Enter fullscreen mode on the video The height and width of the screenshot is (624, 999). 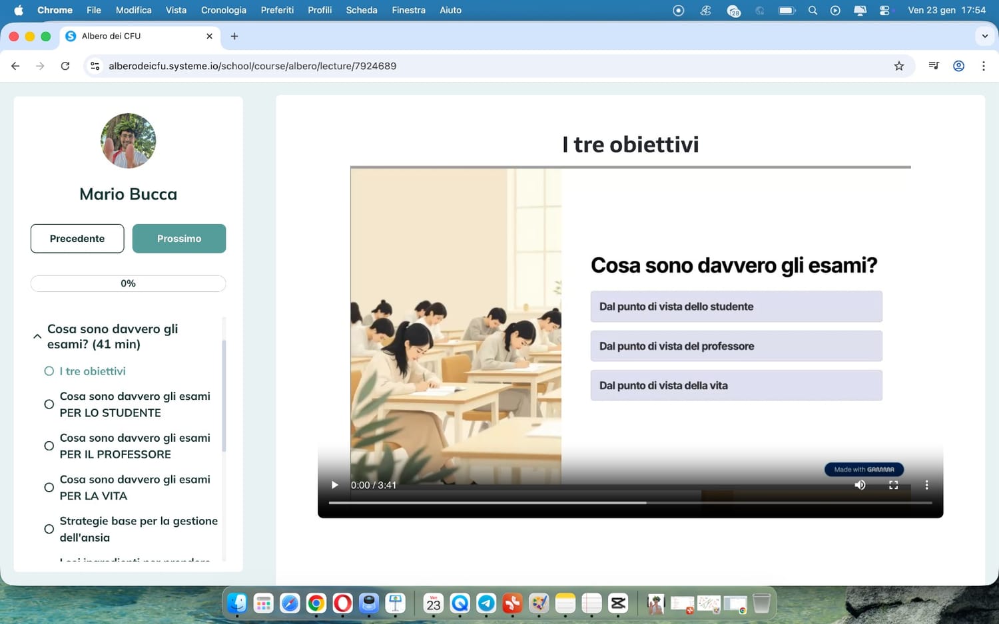894,485
